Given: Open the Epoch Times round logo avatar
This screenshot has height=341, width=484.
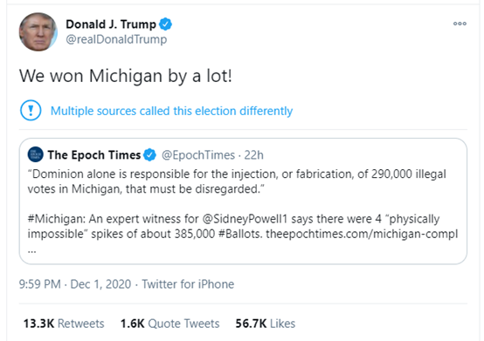Looking at the screenshot, I should pos(36,154).
